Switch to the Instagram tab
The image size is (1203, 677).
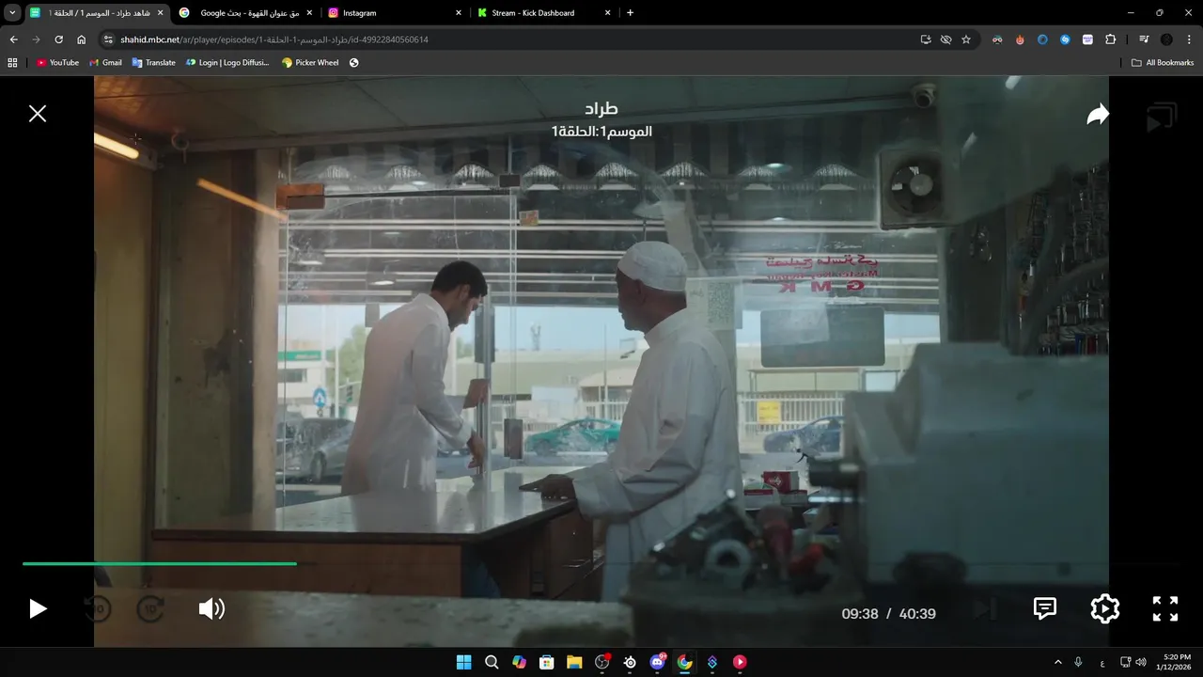395,13
